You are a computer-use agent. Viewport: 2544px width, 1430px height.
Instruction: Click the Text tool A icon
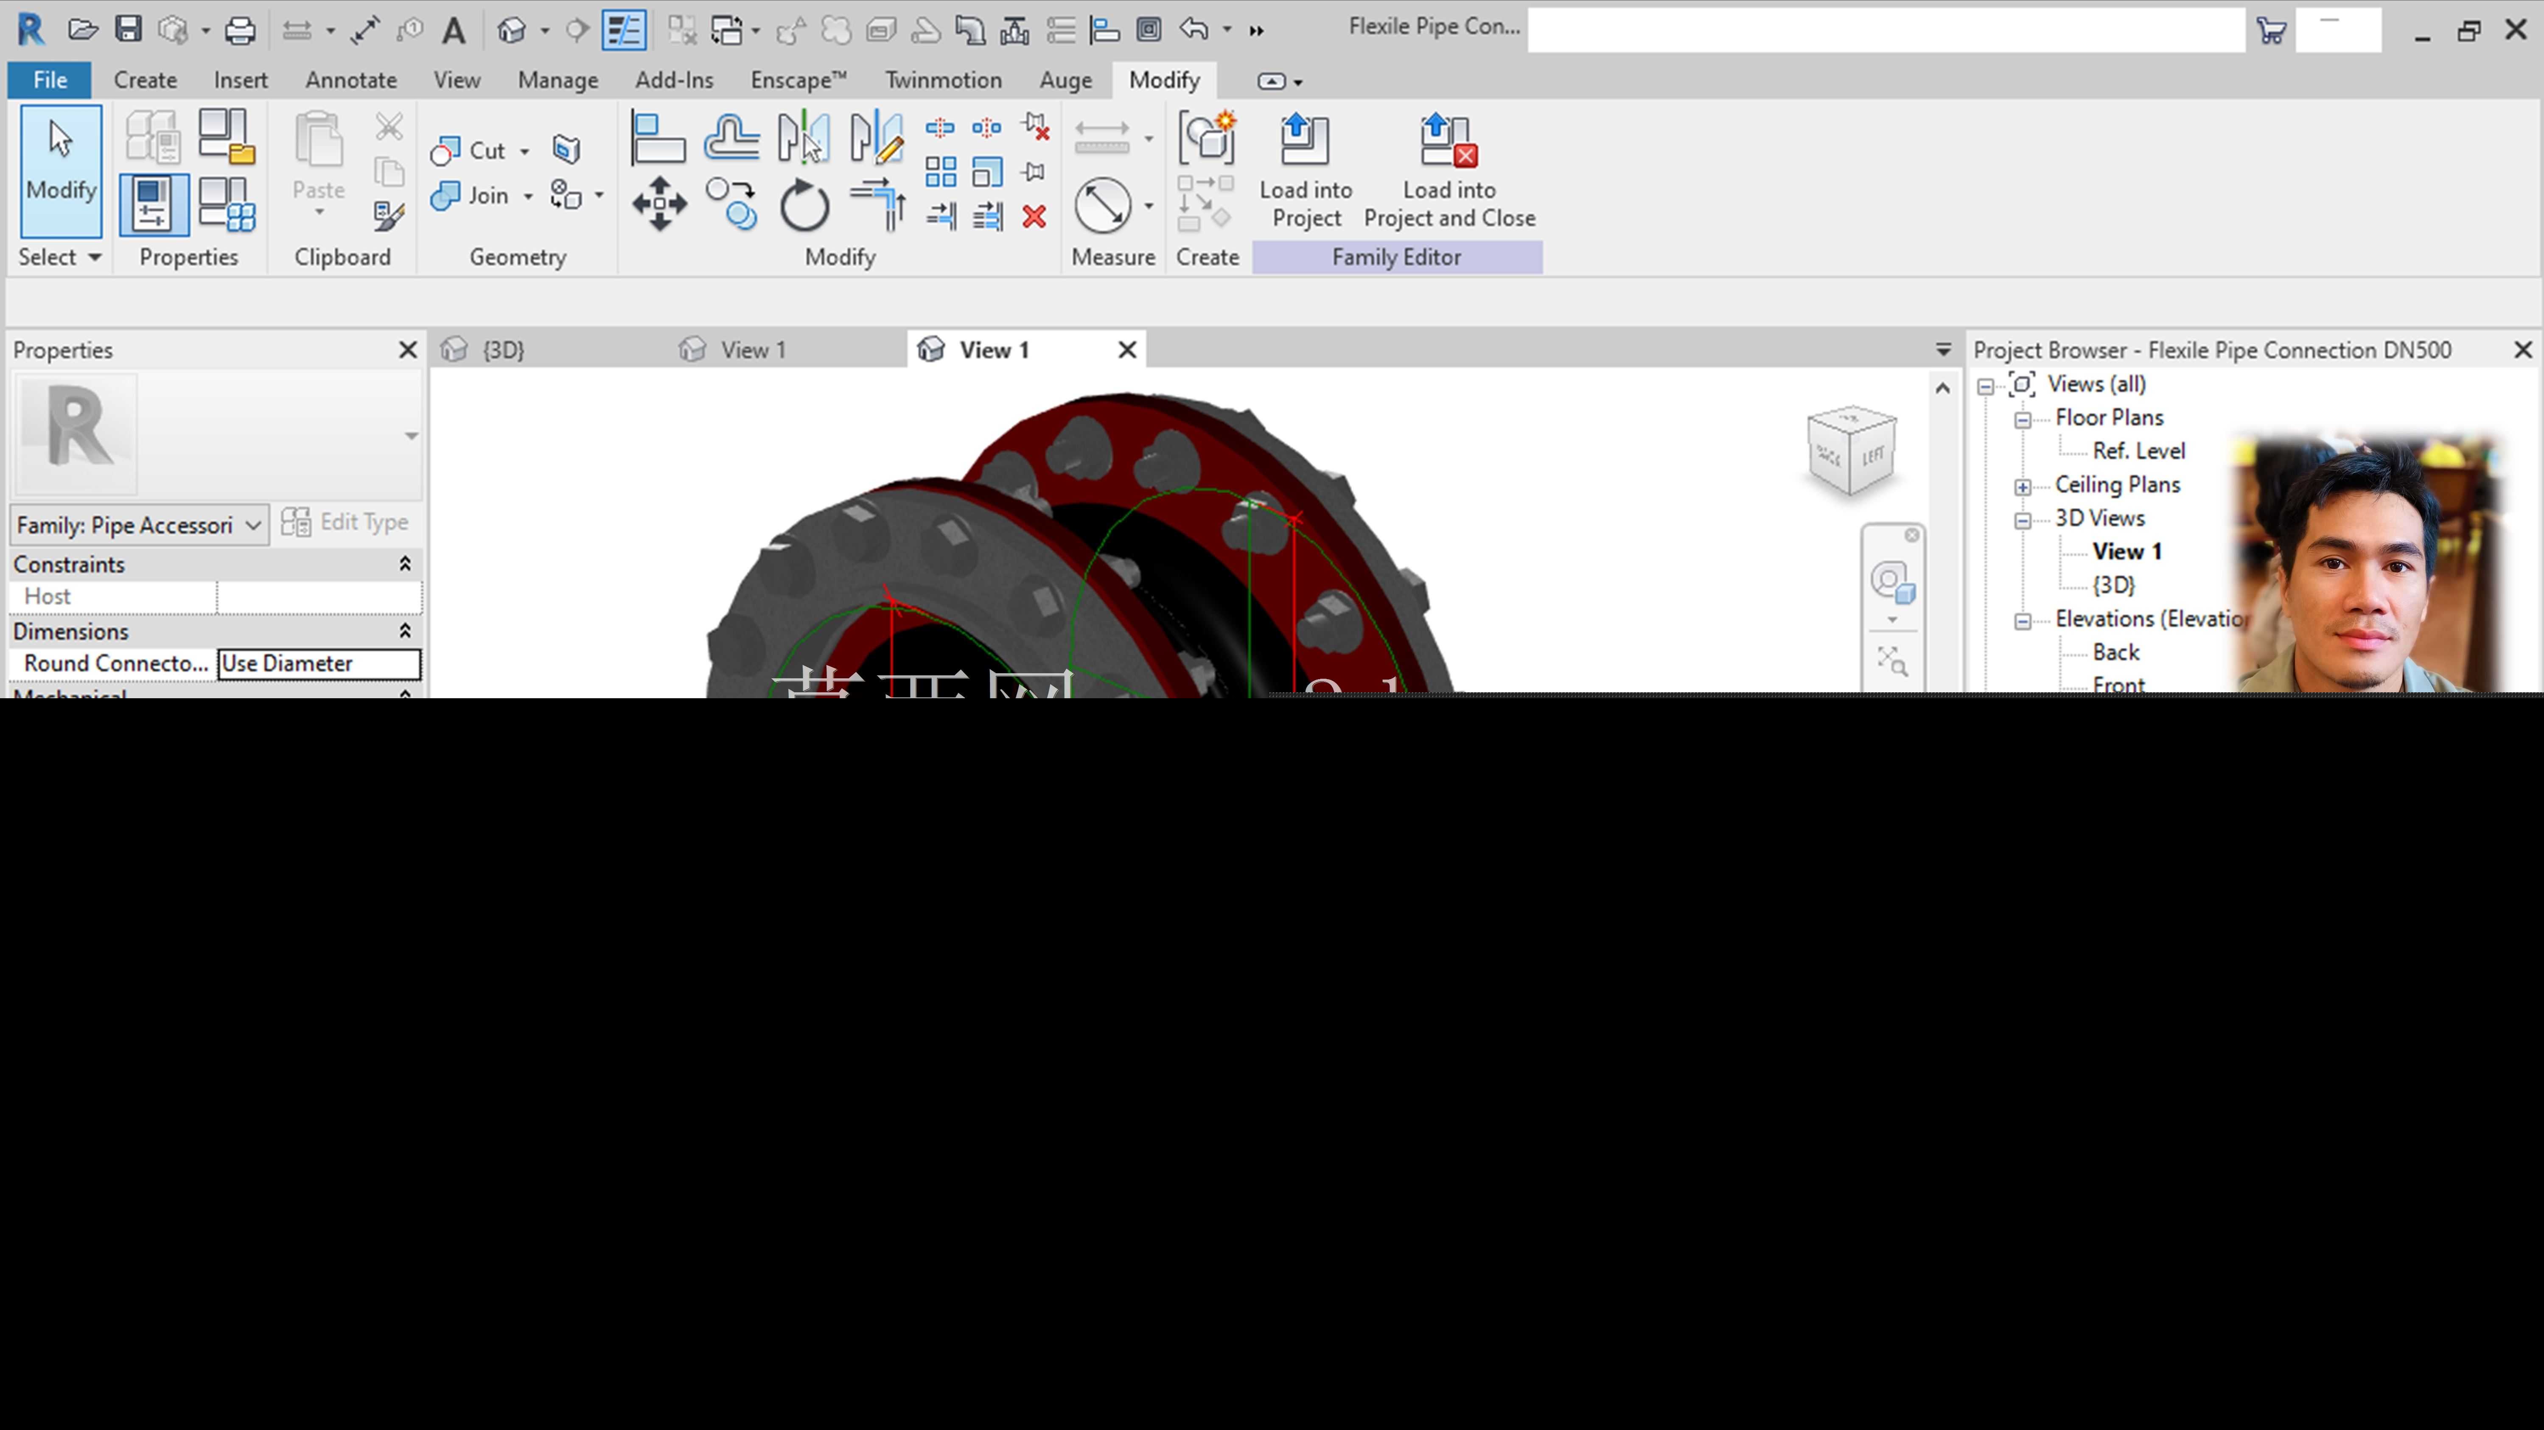453,31
